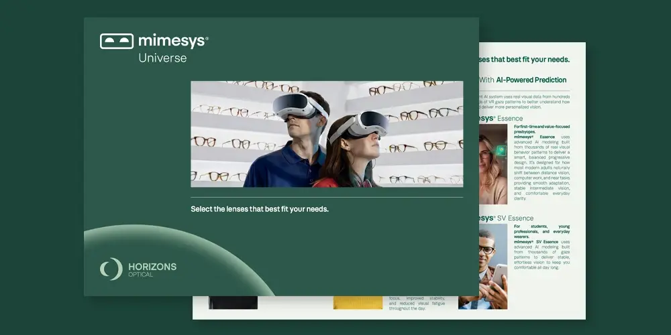
Task: Click the Horizons Optical crescent logo icon
Action: tap(111, 269)
